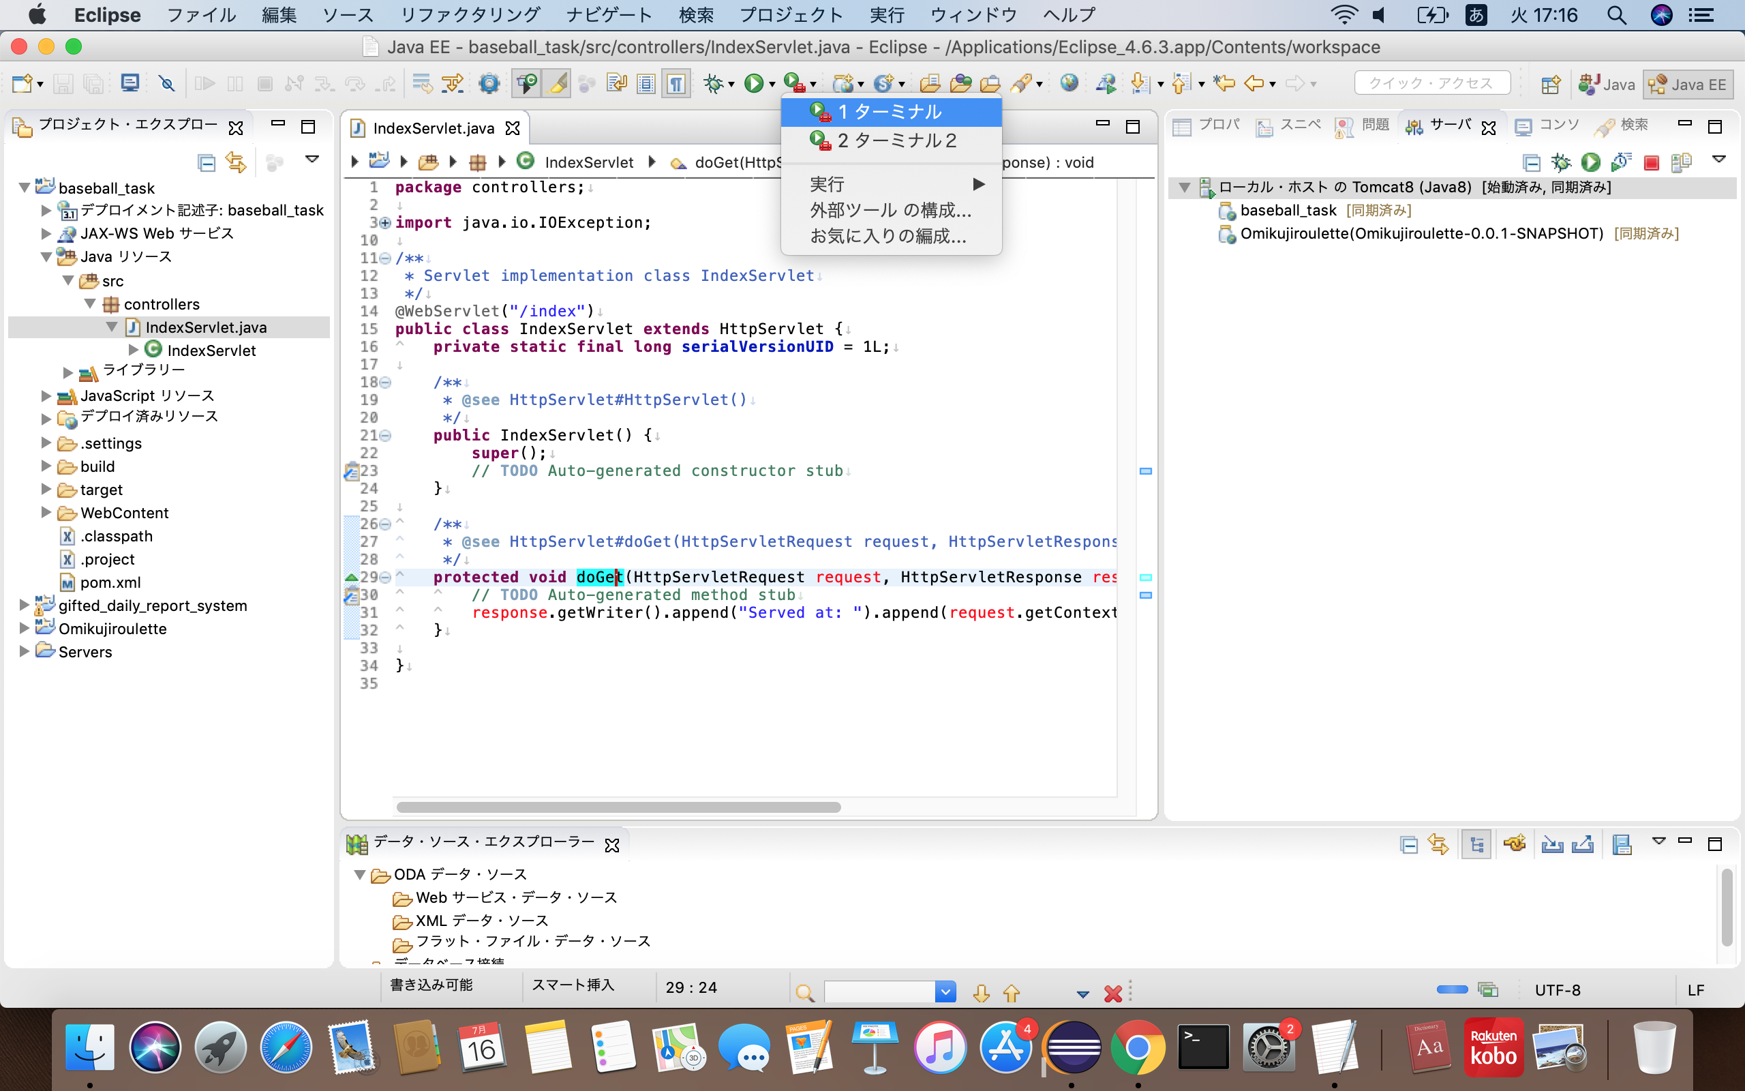Start the server with green play icon
This screenshot has height=1091, width=1745.
point(1591,162)
